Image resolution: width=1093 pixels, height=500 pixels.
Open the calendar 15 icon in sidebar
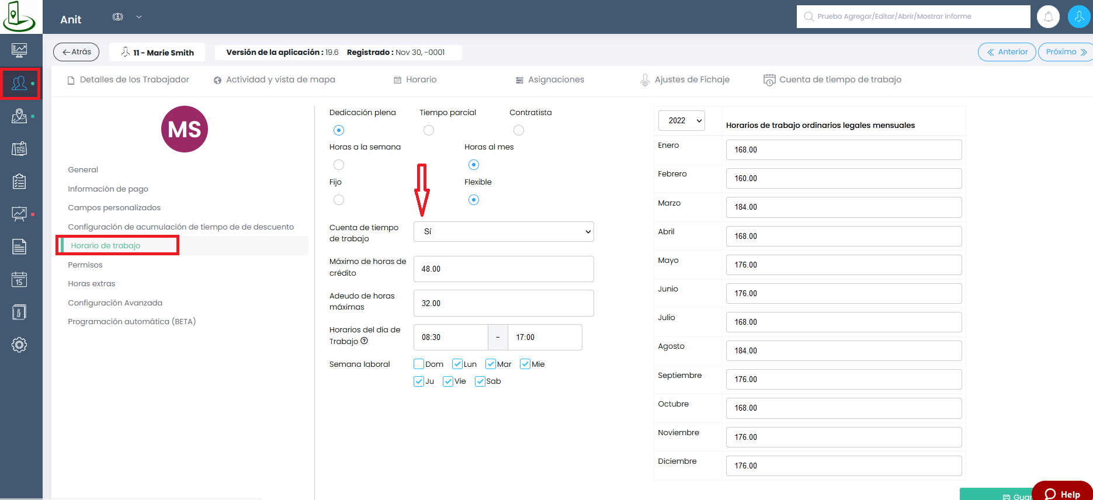(19, 279)
